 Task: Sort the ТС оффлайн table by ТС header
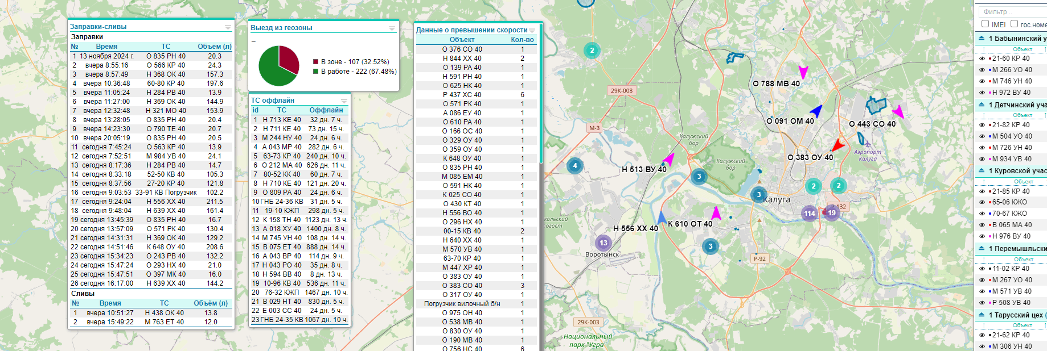pos(282,110)
